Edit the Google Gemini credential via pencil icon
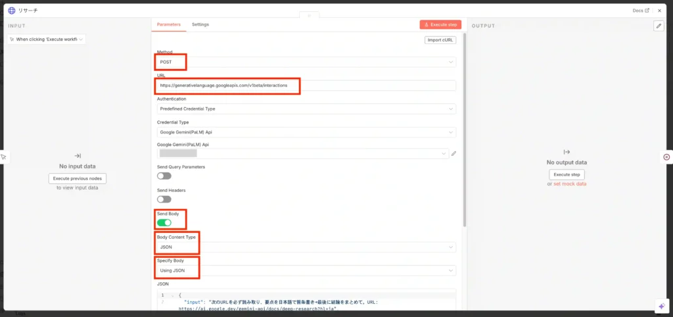The width and height of the screenshot is (673, 317). (x=453, y=154)
